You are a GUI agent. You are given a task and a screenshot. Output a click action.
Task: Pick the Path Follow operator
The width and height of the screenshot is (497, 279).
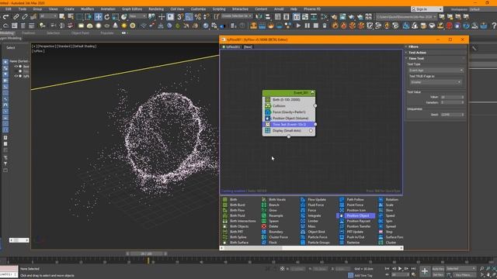[355, 200]
